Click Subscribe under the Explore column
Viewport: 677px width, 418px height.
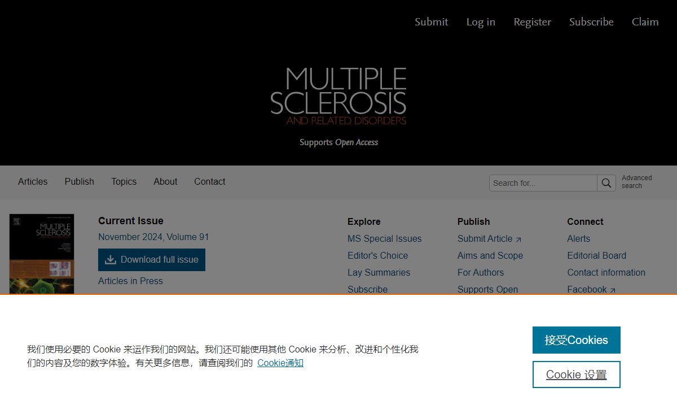pyautogui.click(x=368, y=289)
